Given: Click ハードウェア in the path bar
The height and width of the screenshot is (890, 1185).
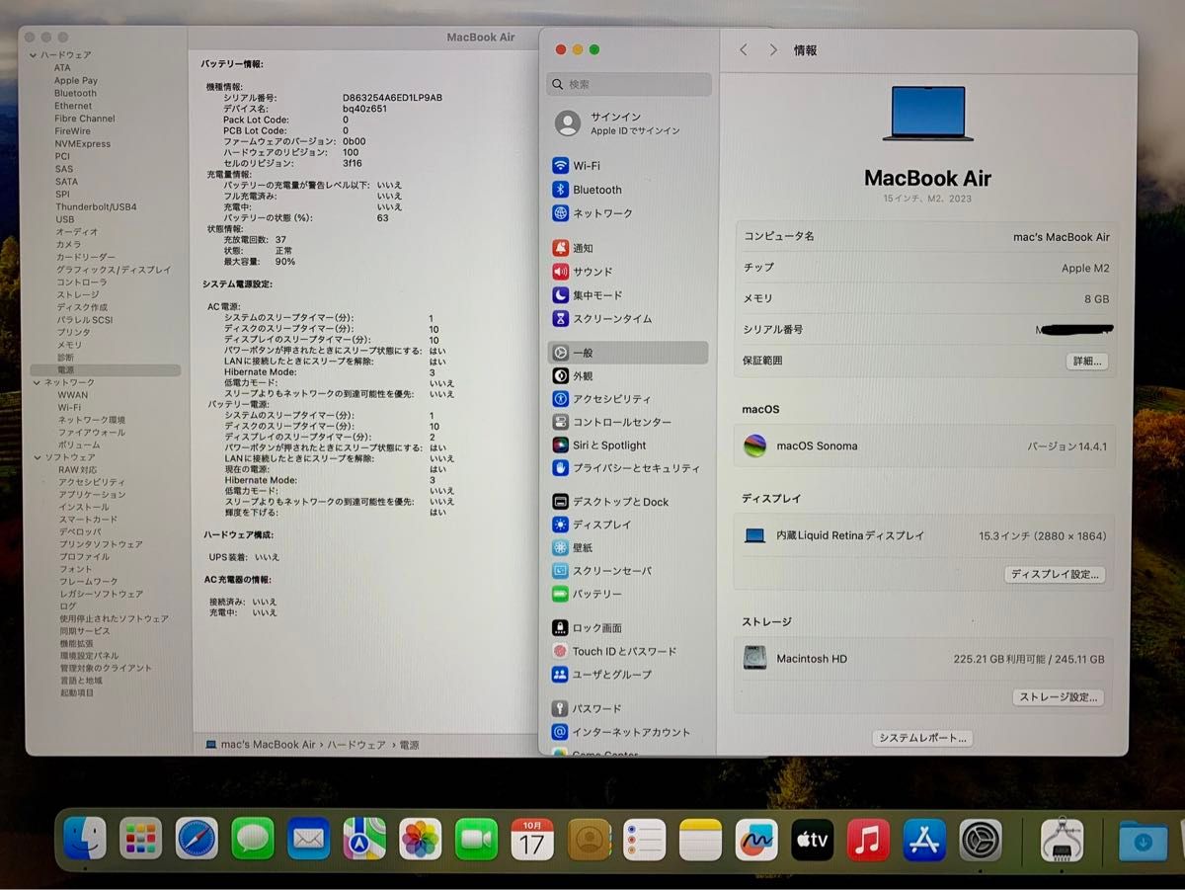Looking at the screenshot, I should point(356,745).
